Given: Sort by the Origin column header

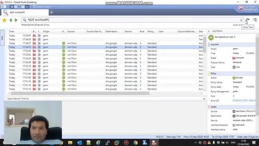Looking at the screenshot, I should click(x=51, y=32).
